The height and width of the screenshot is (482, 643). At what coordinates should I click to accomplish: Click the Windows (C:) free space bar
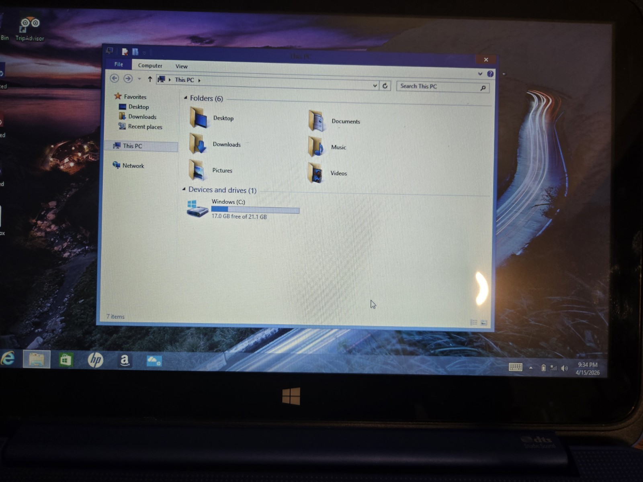click(255, 210)
